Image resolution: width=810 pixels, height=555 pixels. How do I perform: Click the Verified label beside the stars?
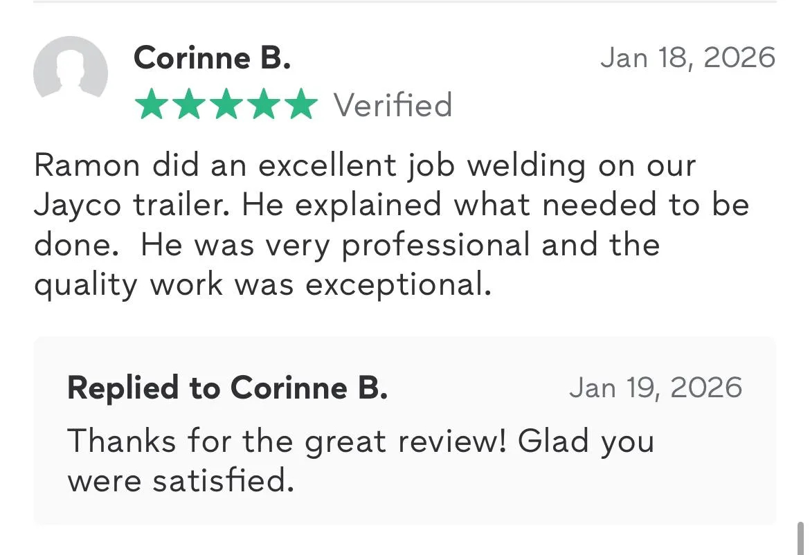pyautogui.click(x=393, y=105)
